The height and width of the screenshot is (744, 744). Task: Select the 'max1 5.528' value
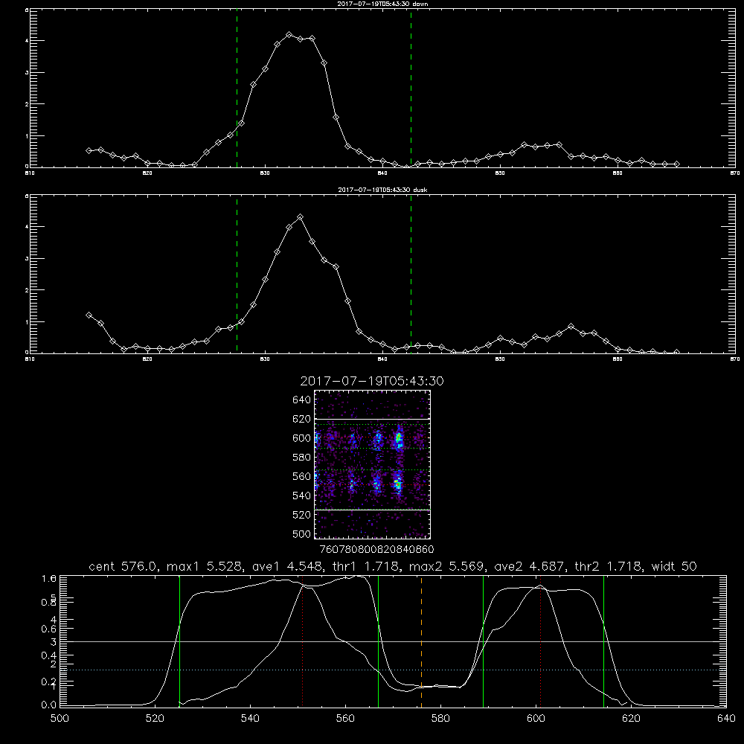click(x=206, y=566)
